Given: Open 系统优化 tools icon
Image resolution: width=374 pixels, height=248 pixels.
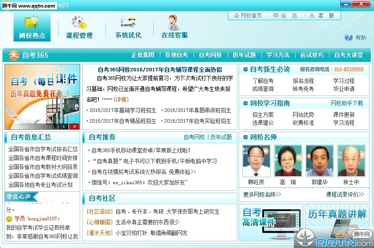Looking at the screenshot, I should pyautogui.click(x=128, y=27).
